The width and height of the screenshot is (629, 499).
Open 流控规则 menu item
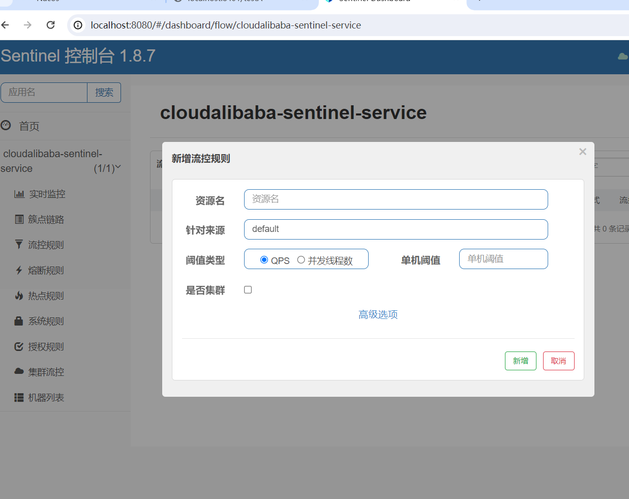click(46, 245)
